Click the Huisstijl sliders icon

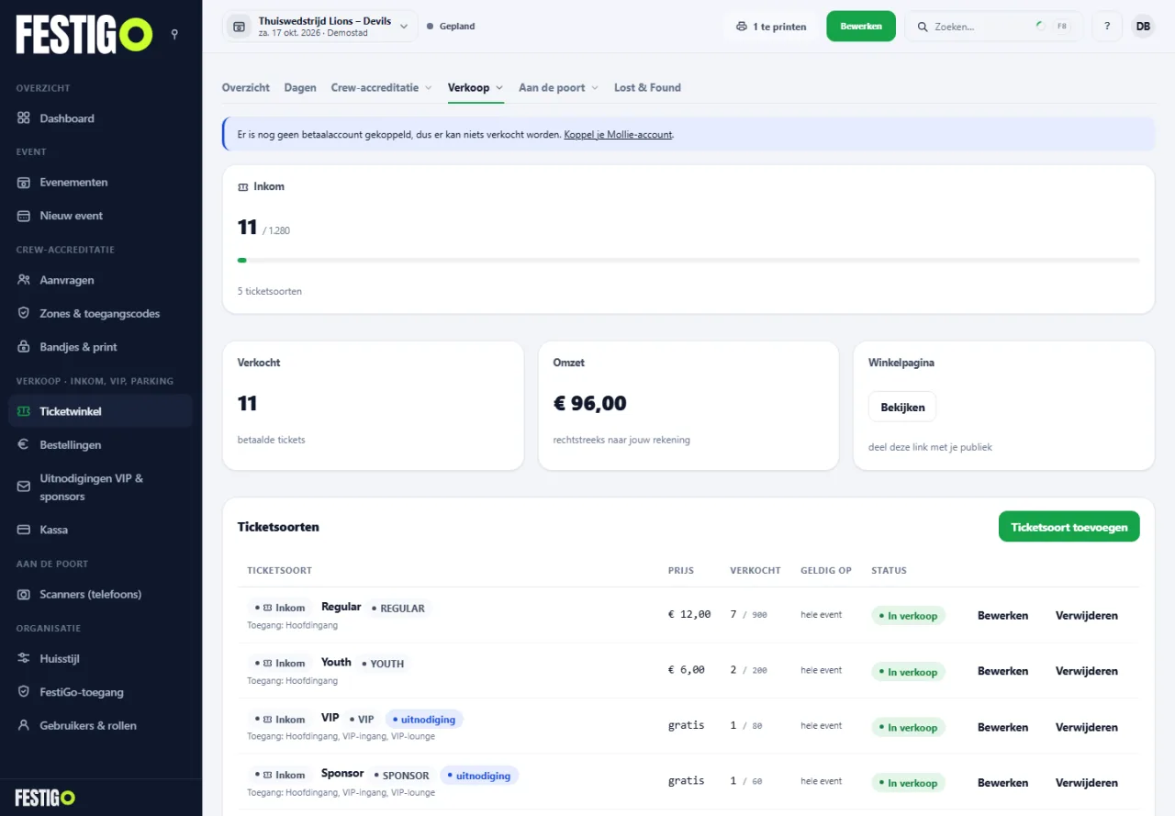[x=24, y=658]
